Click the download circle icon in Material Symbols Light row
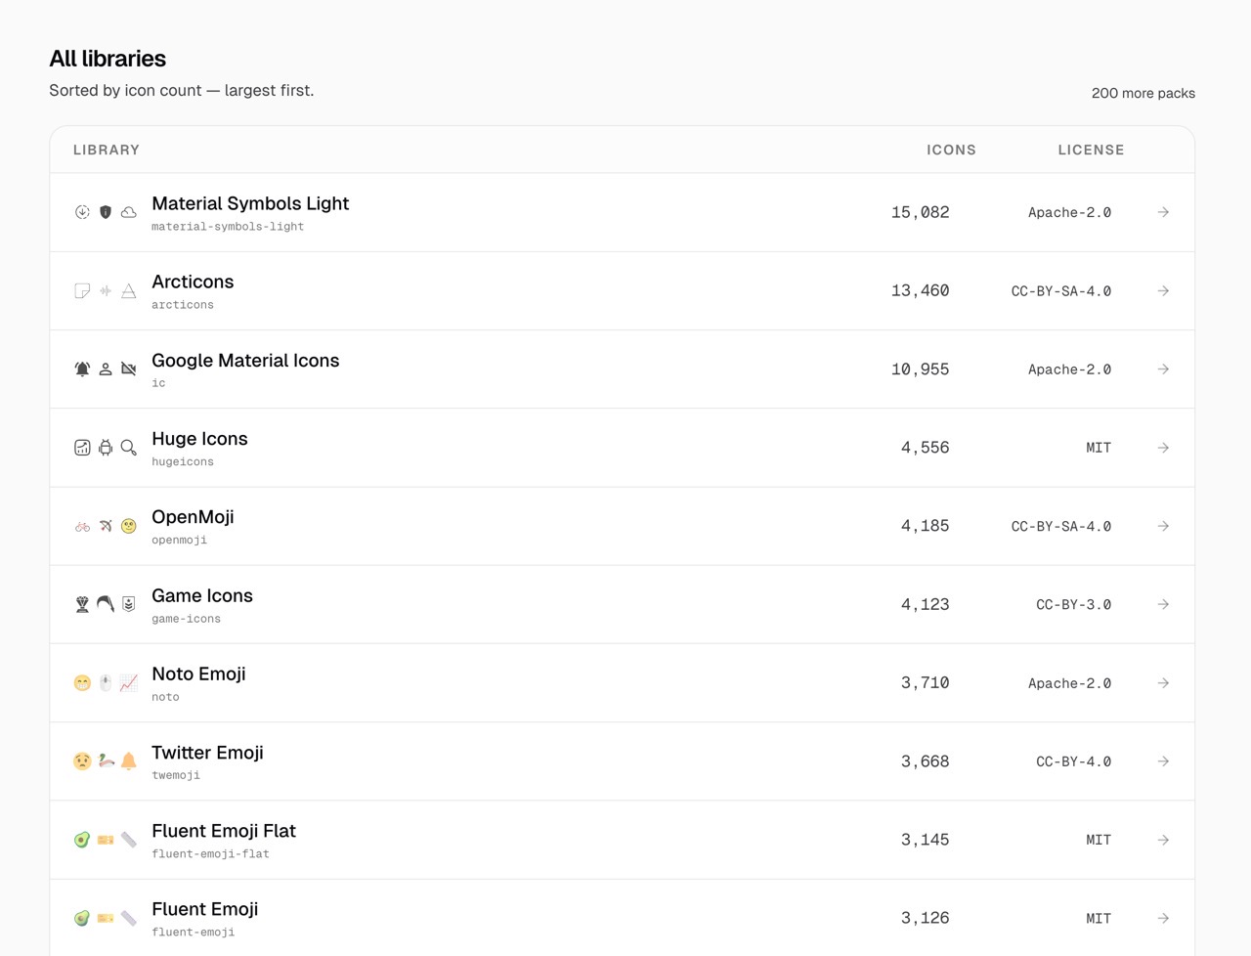 click(x=82, y=212)
